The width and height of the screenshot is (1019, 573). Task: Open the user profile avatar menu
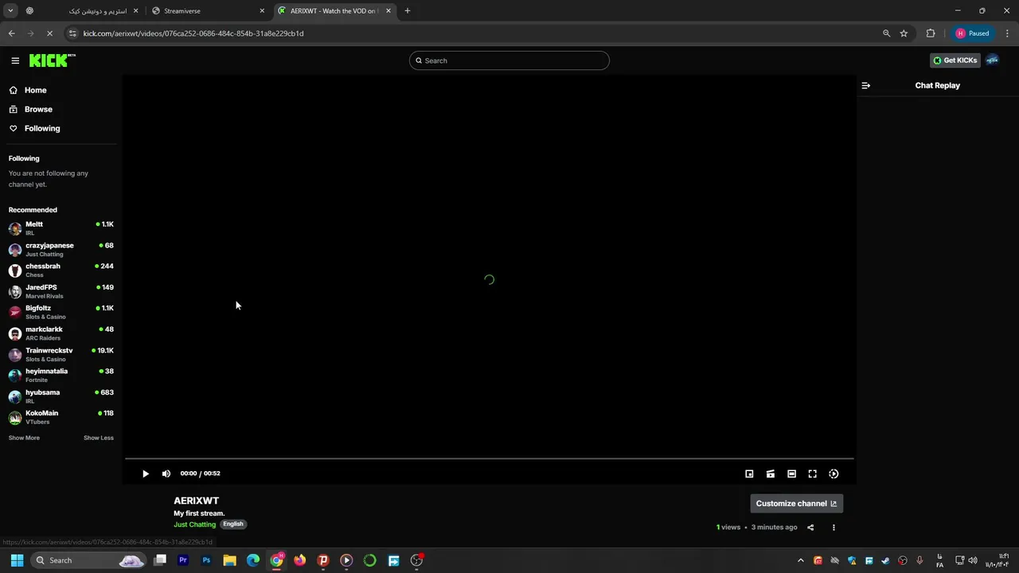[992, 60]
